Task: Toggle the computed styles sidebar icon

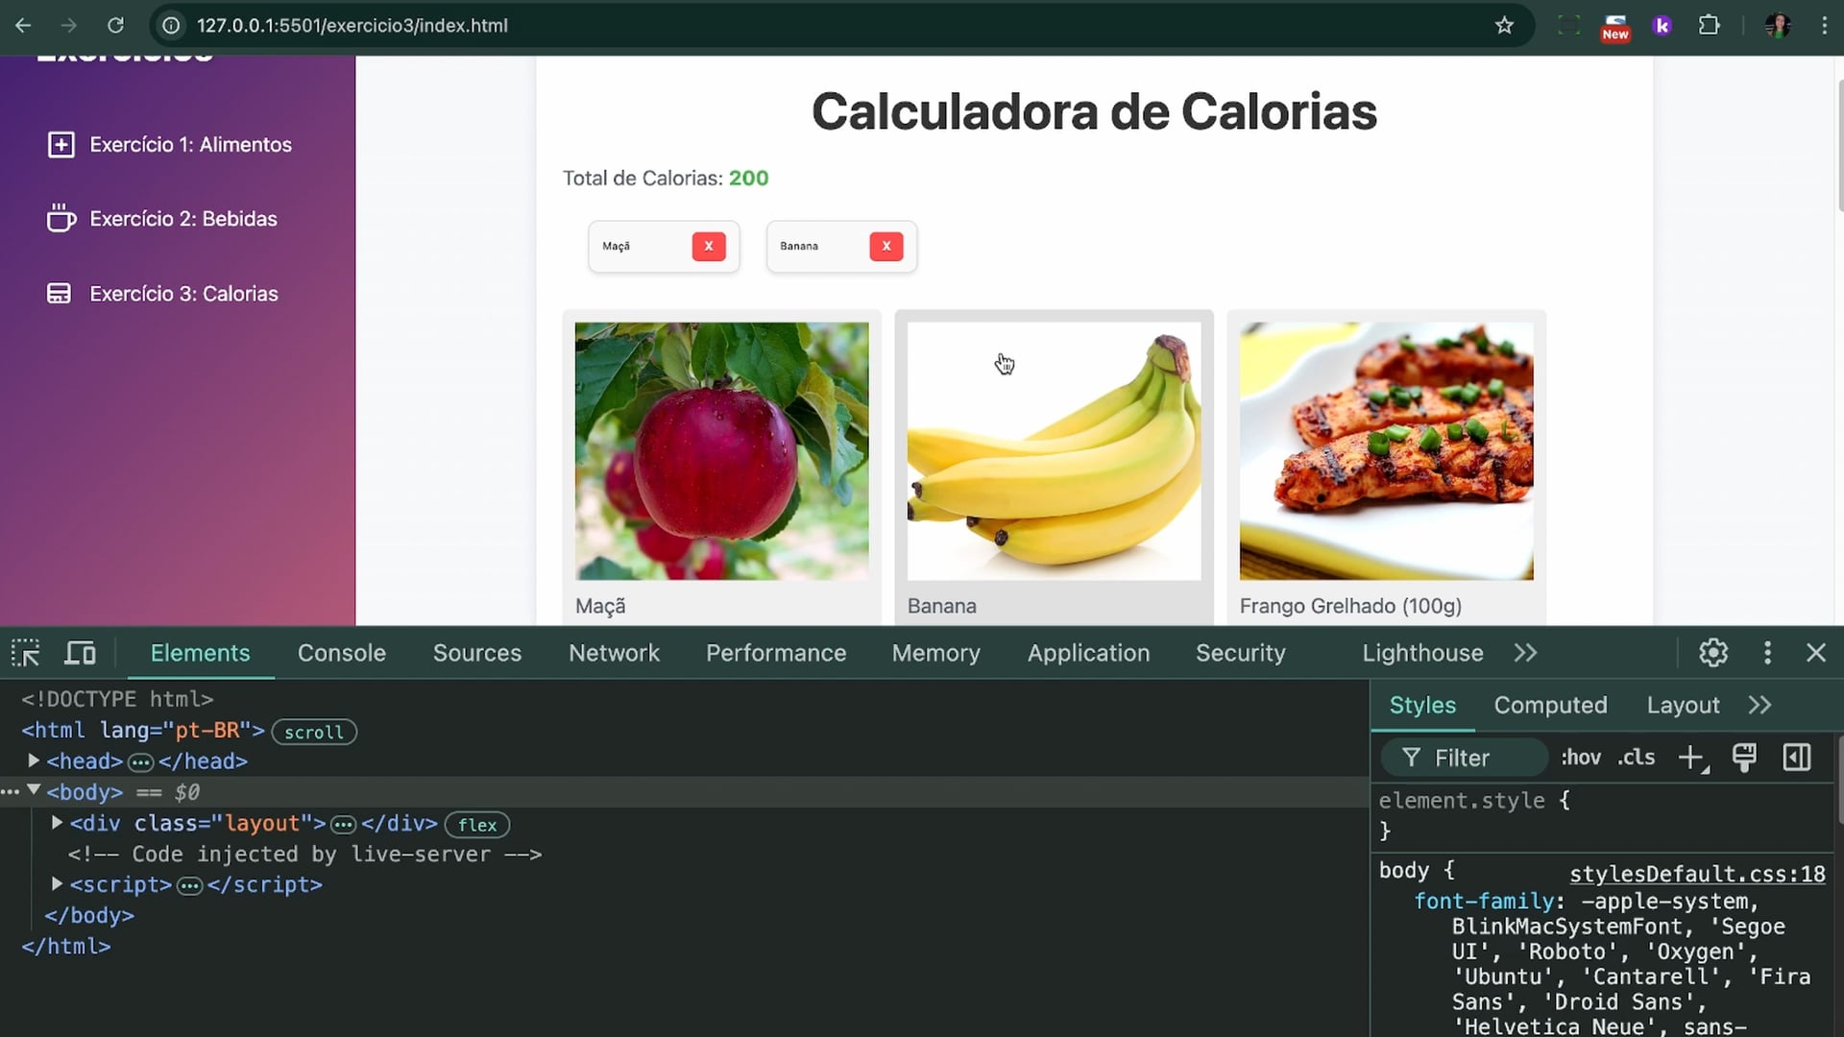Action: pyautogui.click(x=1796, y=758)
